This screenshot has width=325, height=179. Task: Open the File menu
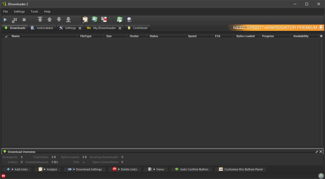5,11
